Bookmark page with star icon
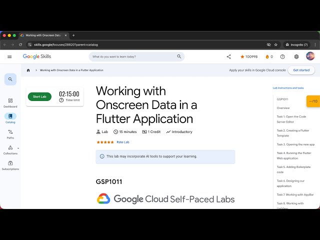 point(275,44)
